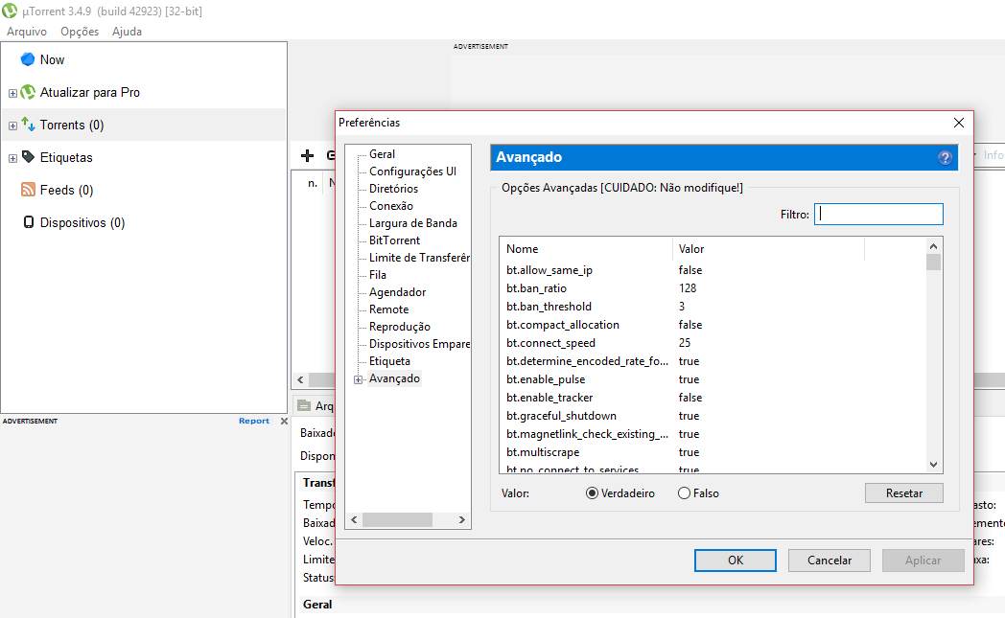This screenshot has width=1005, height=618.
Task: Expand the Torrents (0) tree node
Action: [x=12, y=126]
